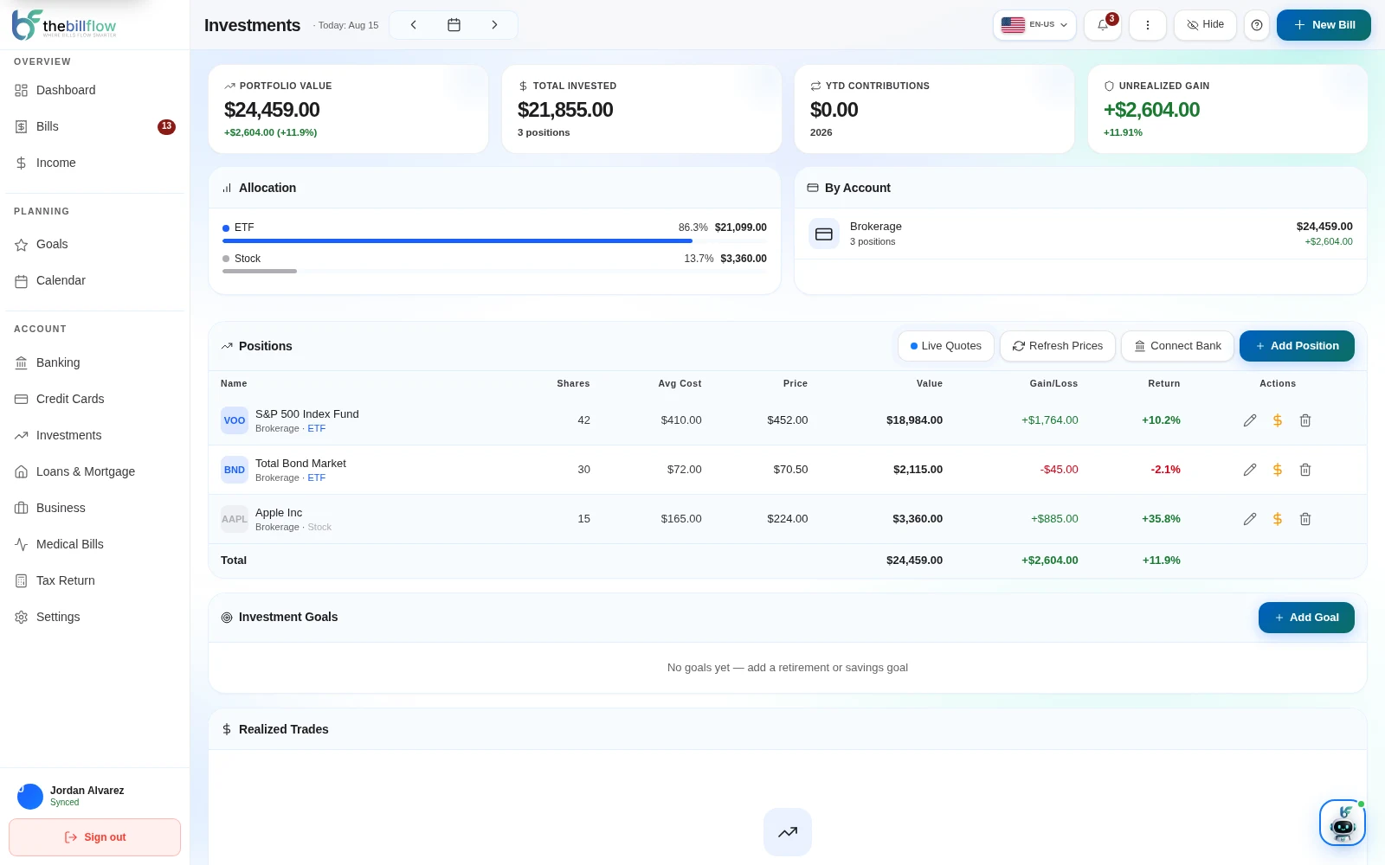Open the help question mark icon
1385x865 pixels.
pos(1257,25)
